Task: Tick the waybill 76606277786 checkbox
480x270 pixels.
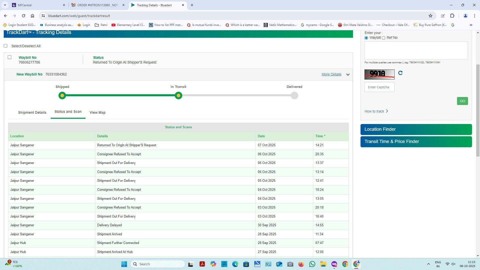Action: 9,57
